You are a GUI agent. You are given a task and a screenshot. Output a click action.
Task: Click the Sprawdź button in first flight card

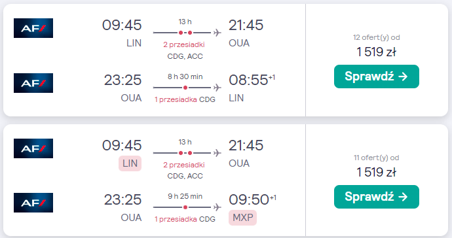pos(377,76)
